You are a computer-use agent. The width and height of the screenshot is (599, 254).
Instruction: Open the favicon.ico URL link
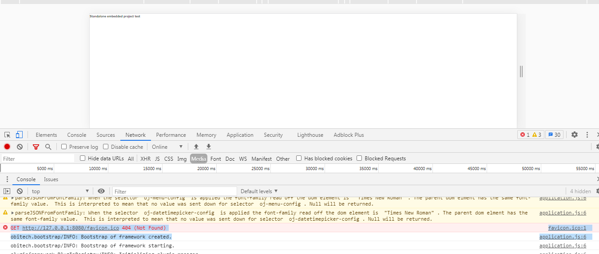tap(71, 228)
